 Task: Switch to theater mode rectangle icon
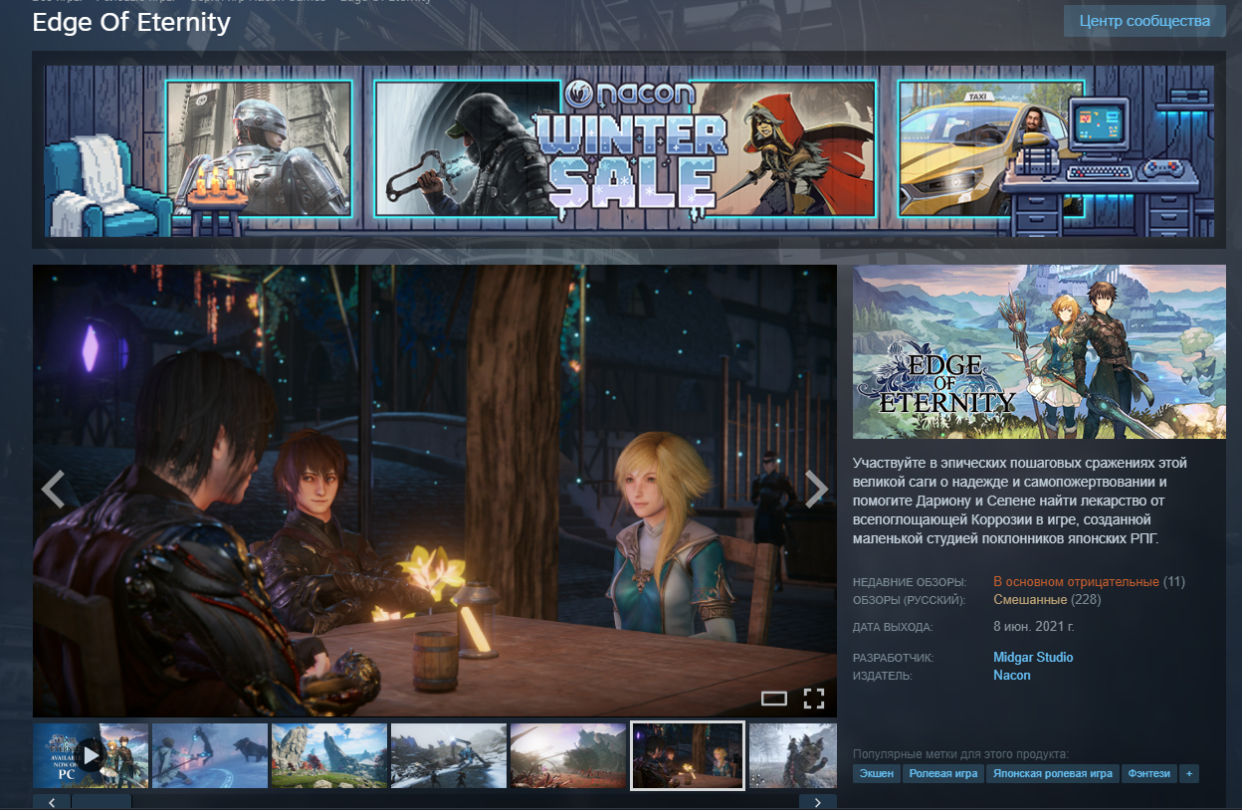coord(774,698)
